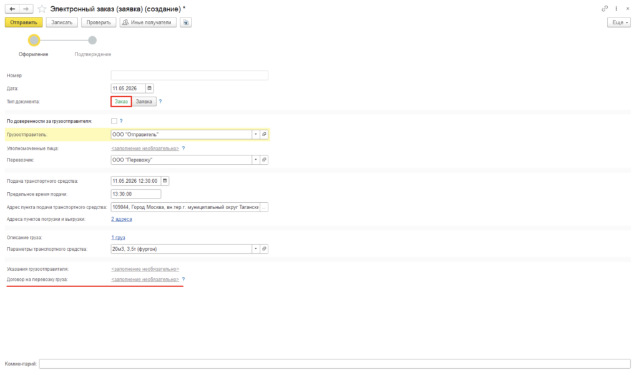This screenshot has height=375, width=639.
Task: Close the Электронный заказ form
Action: pos(628,9)
